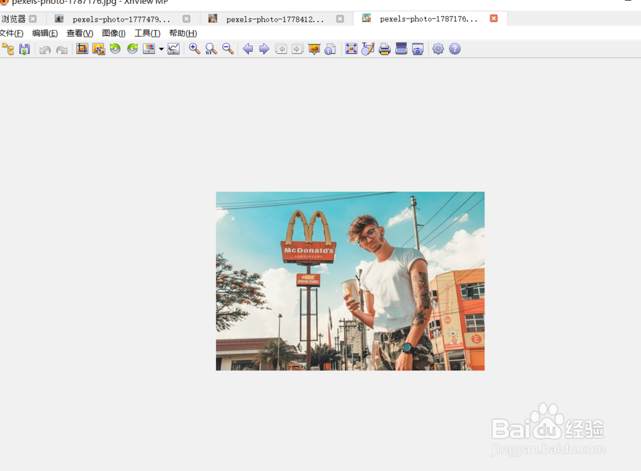Click the greyed previous page icon
This screenshot has width=641, height=471.
point(281,49)
